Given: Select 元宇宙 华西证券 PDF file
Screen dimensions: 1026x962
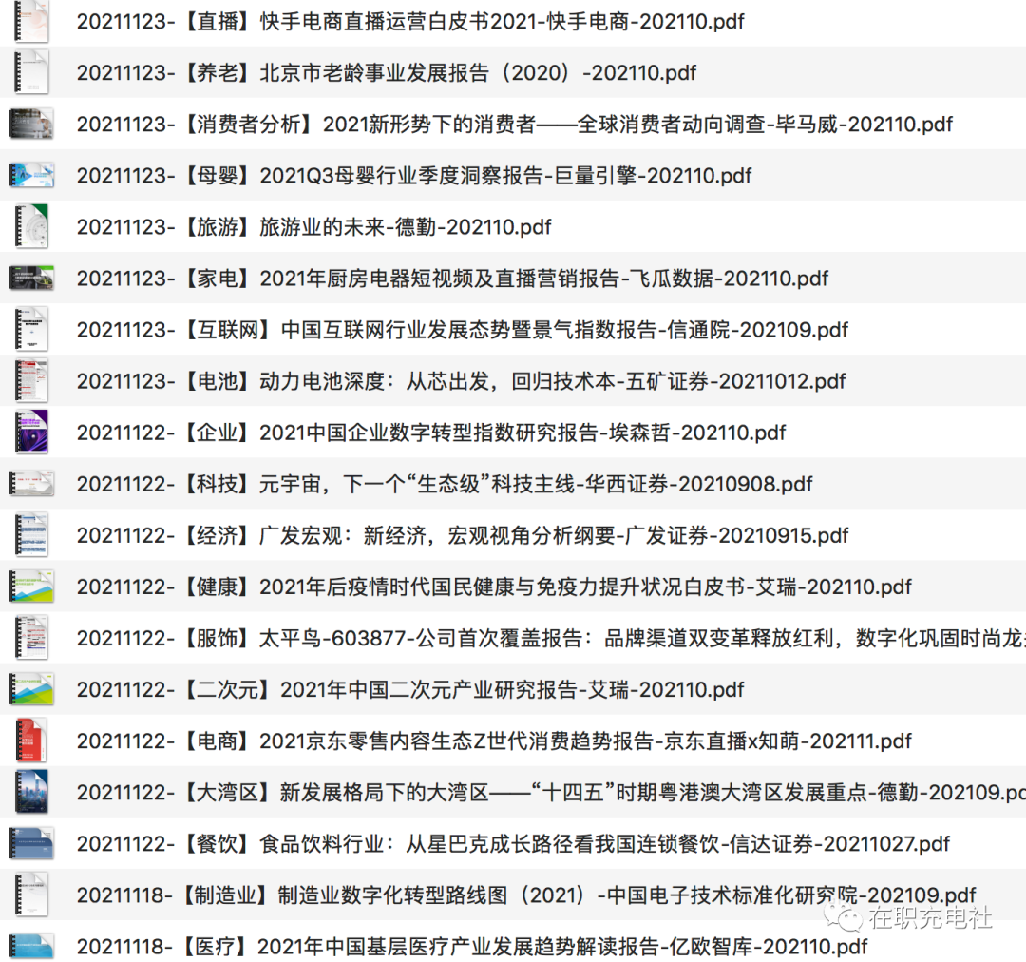Looking at the screenshot, I should [445, 484].
